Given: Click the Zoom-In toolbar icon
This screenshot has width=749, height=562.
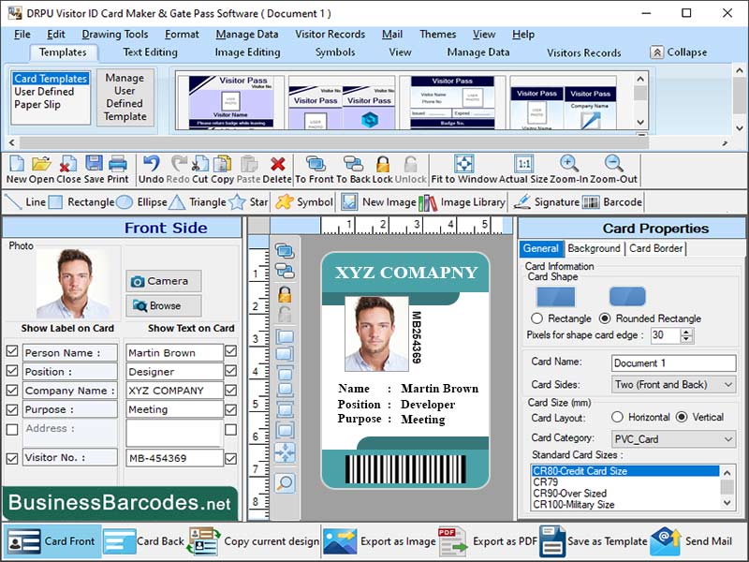Looking at the screenshot, I should [568, 164].
